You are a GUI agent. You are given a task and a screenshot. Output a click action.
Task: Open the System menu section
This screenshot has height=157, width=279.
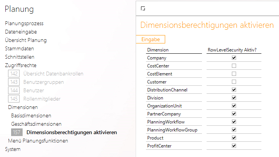click(x=13, y=149)
